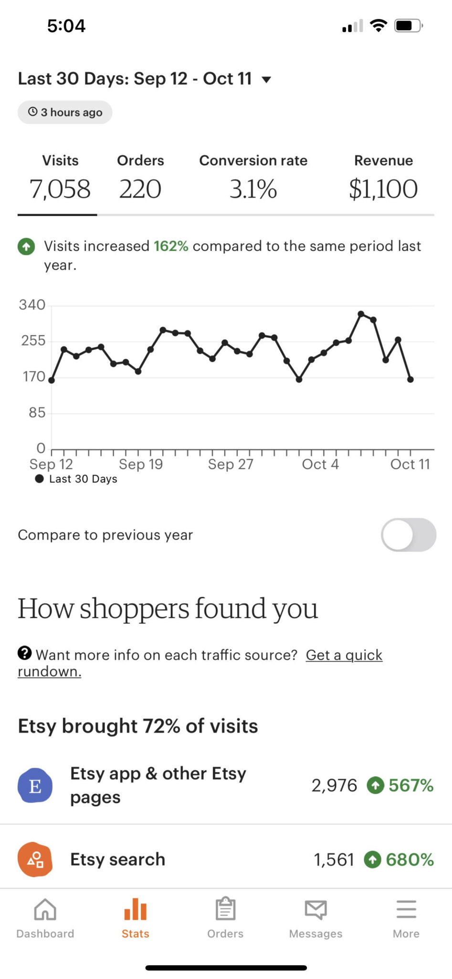Open the Messages envelope icon

315,910
